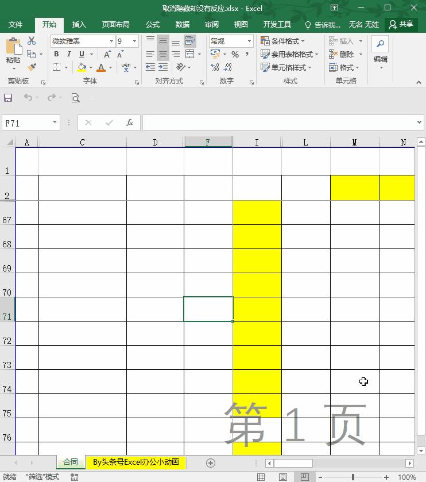Toggle italic formatting
Screen dimensions: 426x482
tap(69, 54)
